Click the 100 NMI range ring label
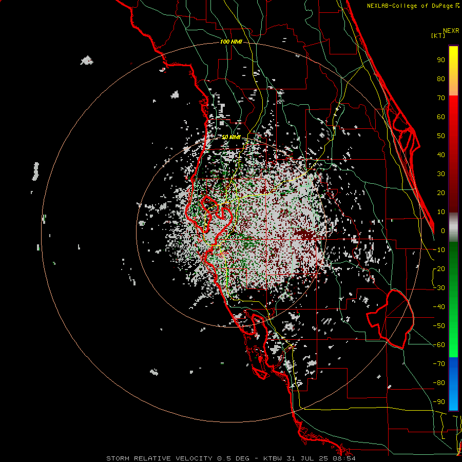Viewport: 462px width, 462px height. [x=231, y=42]
